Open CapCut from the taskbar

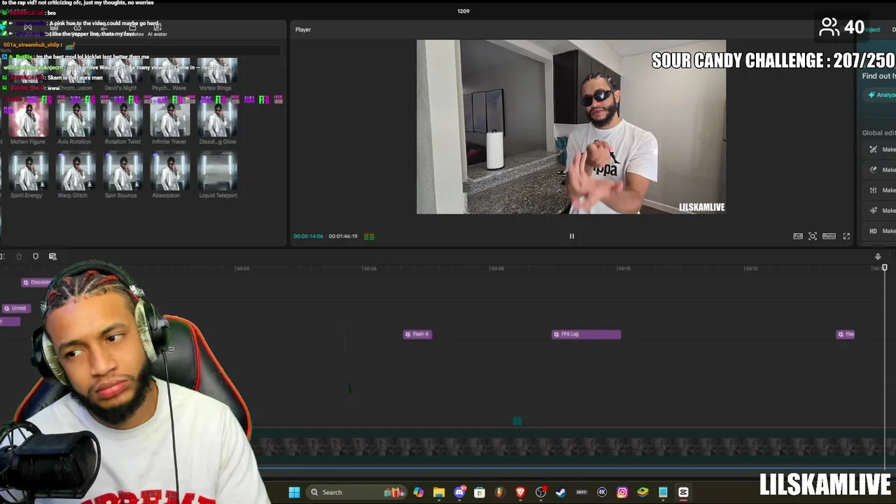pyautogui.click(x=683, y=492)
